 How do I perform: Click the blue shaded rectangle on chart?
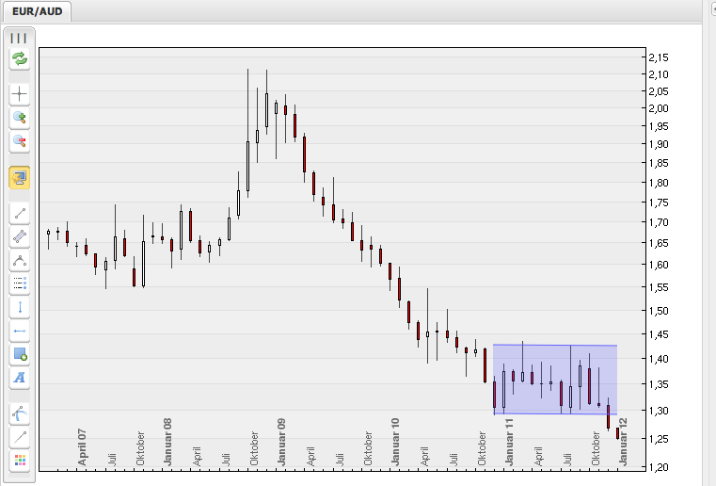tap(555, 380)
